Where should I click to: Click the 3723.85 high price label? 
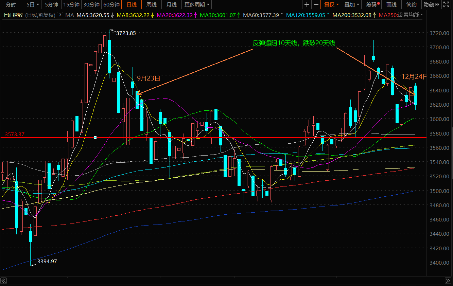click(126, 33)
